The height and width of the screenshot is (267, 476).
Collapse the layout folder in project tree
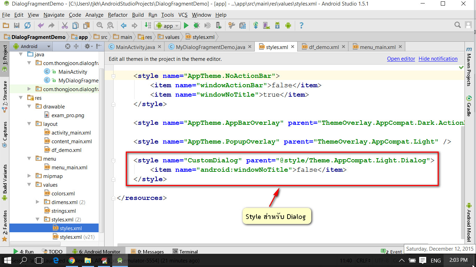[x=29, y=124]
